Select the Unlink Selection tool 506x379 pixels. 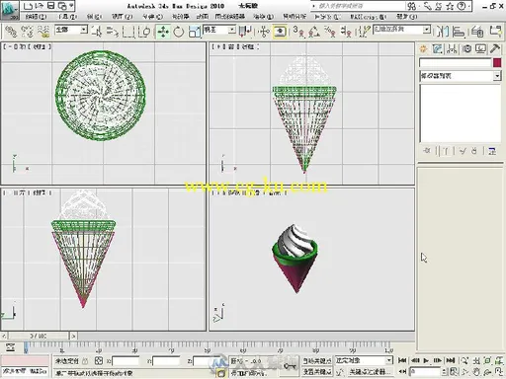pyautogui.click(x=27, y=32)
